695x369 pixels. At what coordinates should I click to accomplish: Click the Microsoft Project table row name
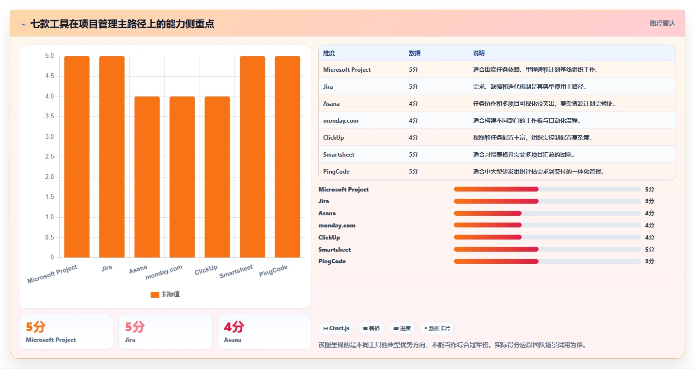point(347,70)
